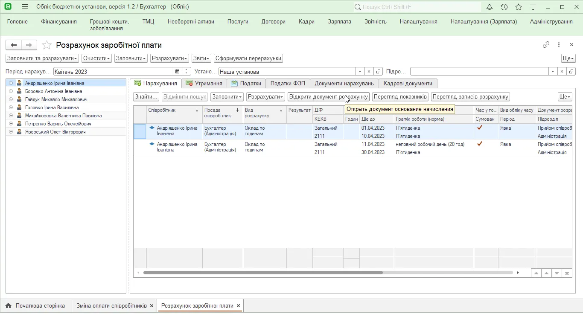Toggle Сумован checkmark in first row
This screenshot has width=583, height=314.
480,128
